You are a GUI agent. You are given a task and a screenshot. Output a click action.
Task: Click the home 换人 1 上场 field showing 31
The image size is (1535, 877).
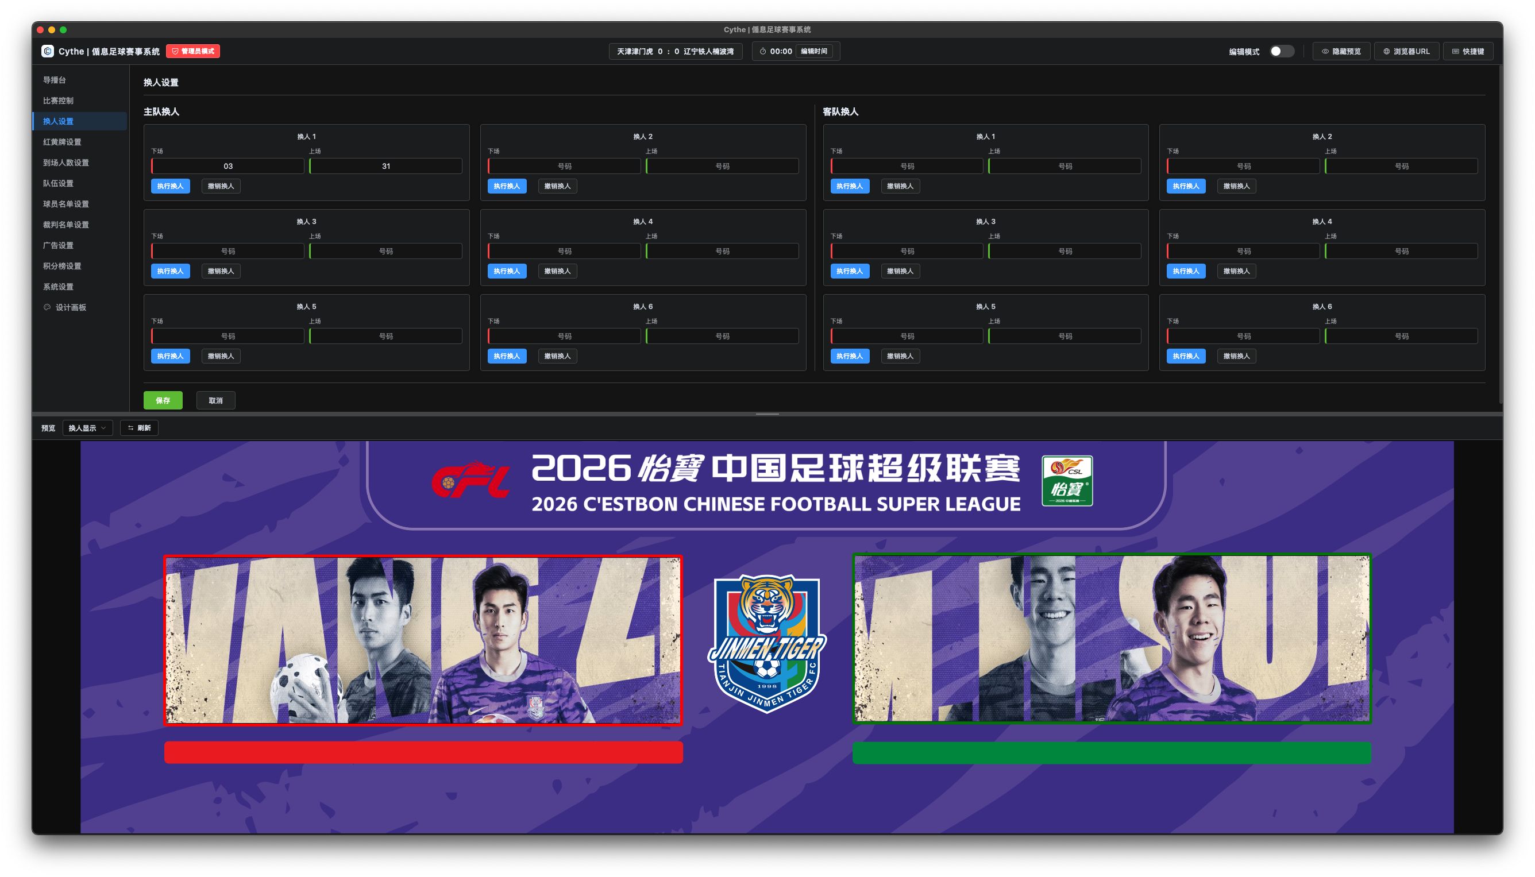pyautogui.click(x=385, y=166)
